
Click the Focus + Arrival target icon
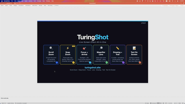point(84,48)
